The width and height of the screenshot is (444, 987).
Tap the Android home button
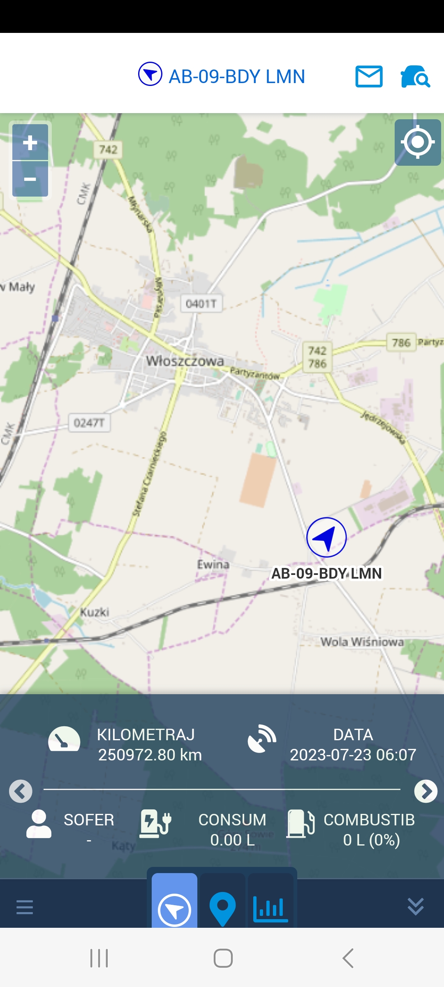pos(223,958)
